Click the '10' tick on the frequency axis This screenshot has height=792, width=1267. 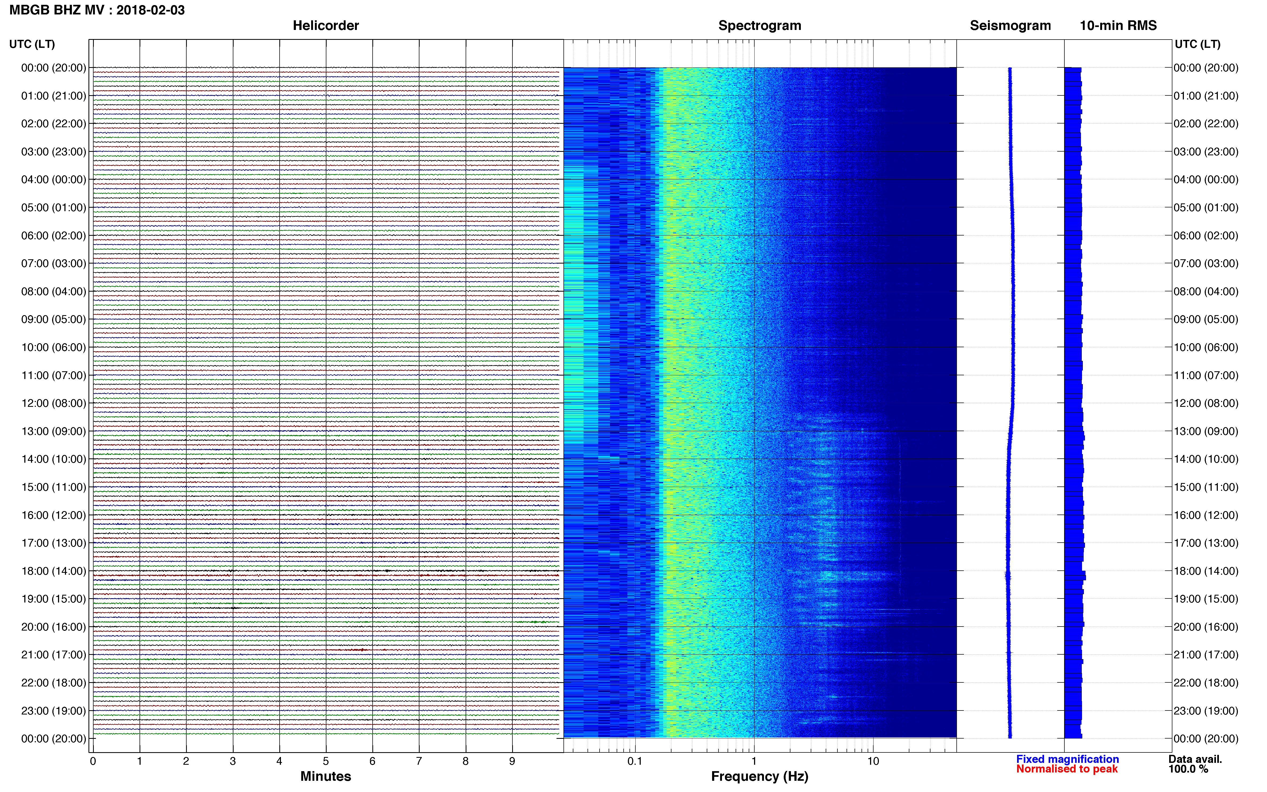click(873, 761)
